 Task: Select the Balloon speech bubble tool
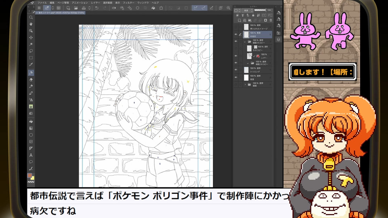31,162
